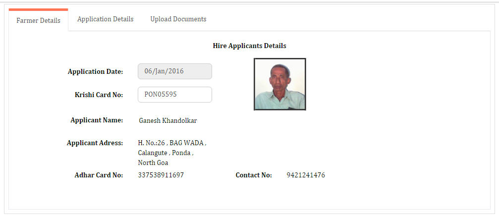Select Adhar card number 337538911697
The image size is (499, 217).
point(161,175)
